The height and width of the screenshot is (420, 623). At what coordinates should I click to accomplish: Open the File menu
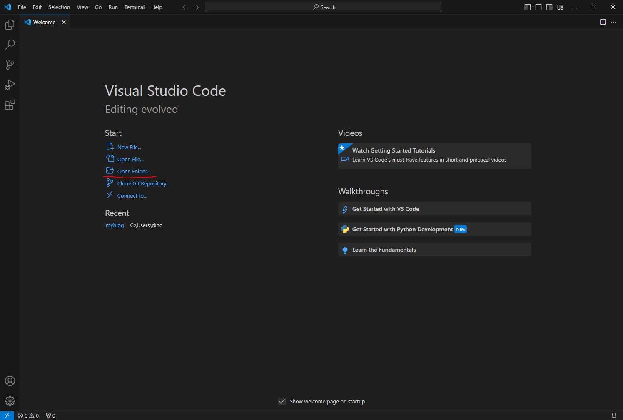click(22, 7)
